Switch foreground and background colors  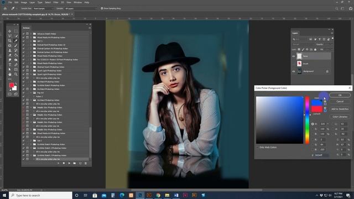pos(16,83)
